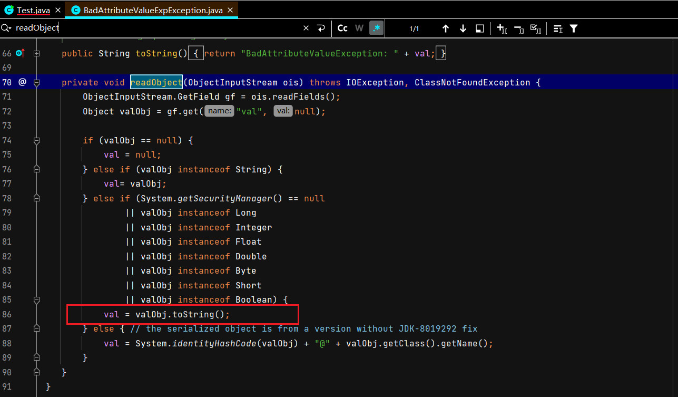Toggle Words (W) search option

(359, 28)
